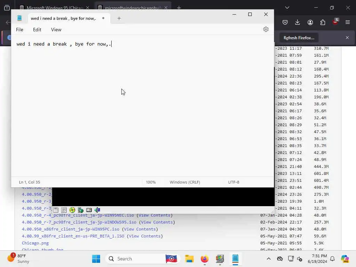Click the network icon in emulator status bar
Viewport: 356px width, 267px height.
tap(80, 210)
